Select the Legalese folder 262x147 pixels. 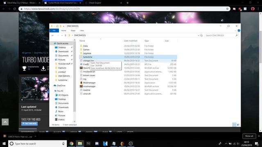tap(87, 53)
